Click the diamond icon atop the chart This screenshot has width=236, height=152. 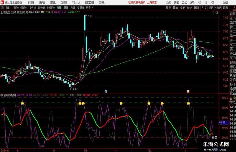[213, 12]
